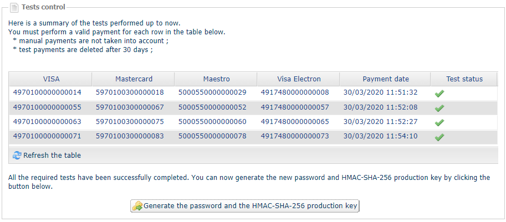The image size is (506, 222).
Task: Select VISA card number 4970100000000014
Action: (47, 93)
